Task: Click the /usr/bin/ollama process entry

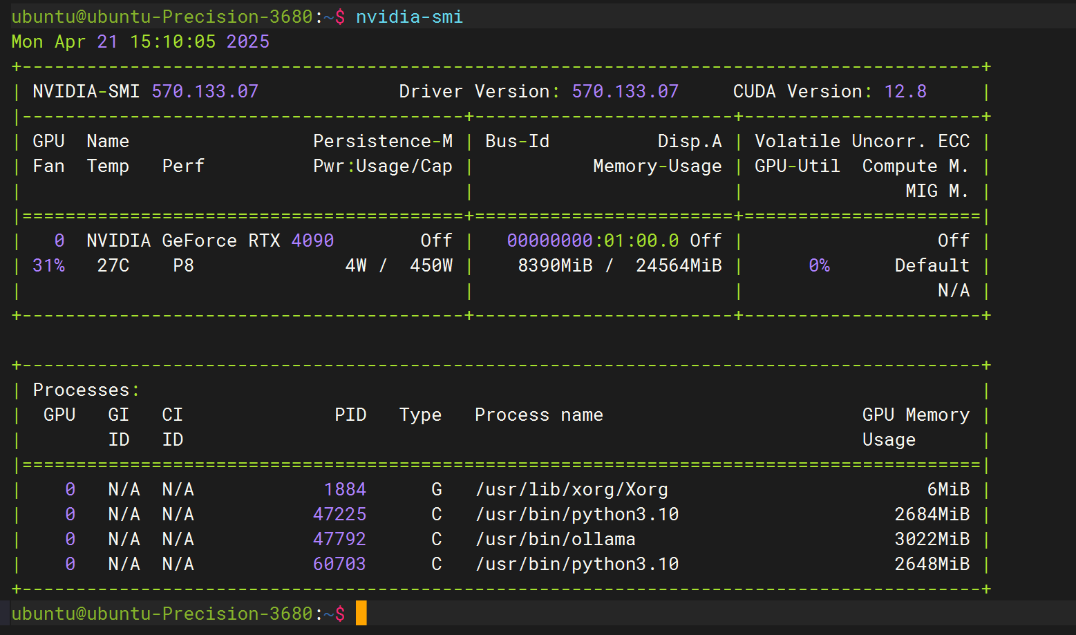Action: point(555,538)
